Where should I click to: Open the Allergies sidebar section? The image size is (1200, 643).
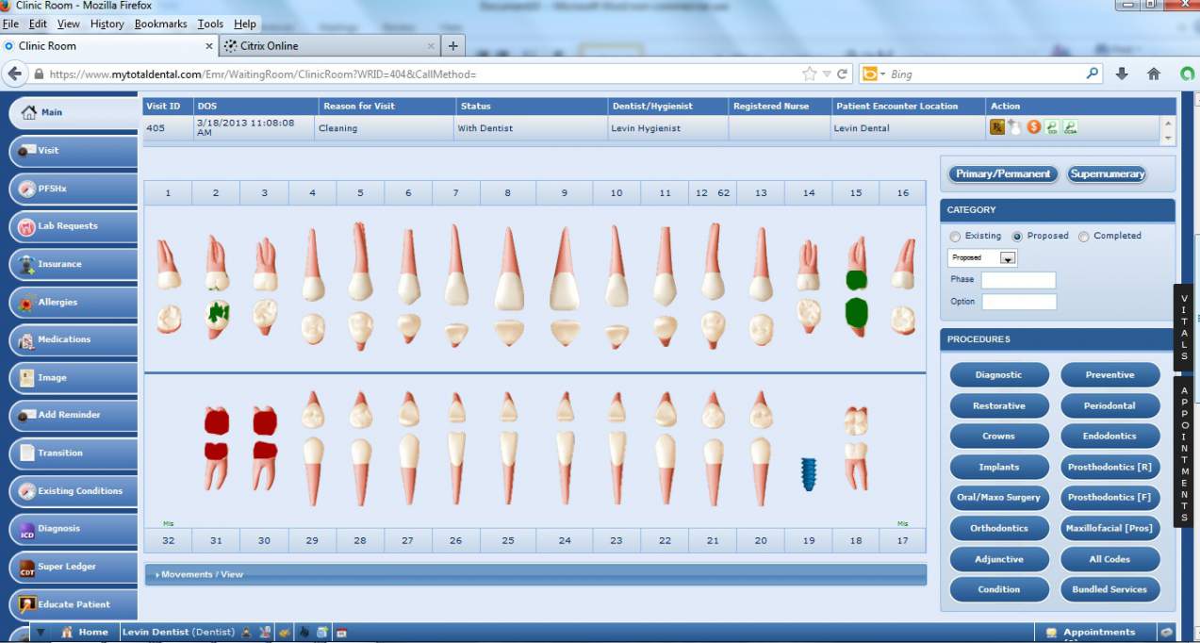pos(74,303)
